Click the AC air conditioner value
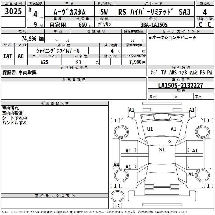 (x=21, y=56)
